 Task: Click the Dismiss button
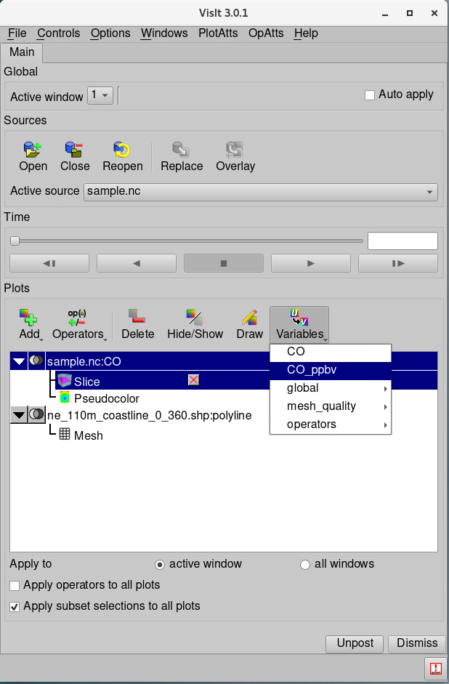[416, 643]
